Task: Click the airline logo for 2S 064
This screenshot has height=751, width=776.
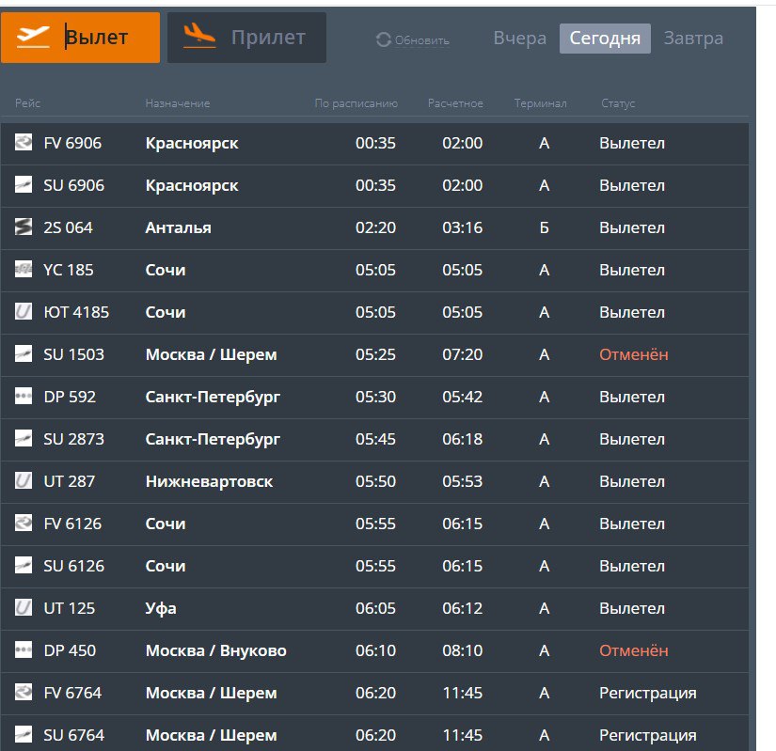Action: coord(24,227)
